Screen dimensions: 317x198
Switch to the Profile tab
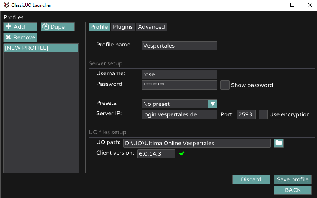[x=99, y=27]
